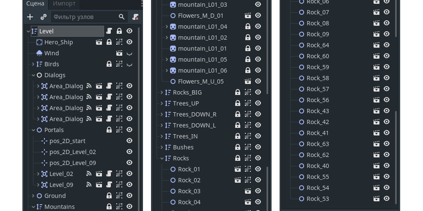Hide the Trees_IN node
This screenshot has height=211, width=423.
point(258,136)
